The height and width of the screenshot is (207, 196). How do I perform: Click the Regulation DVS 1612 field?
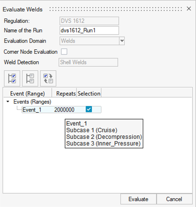click(x=89, y=21)
